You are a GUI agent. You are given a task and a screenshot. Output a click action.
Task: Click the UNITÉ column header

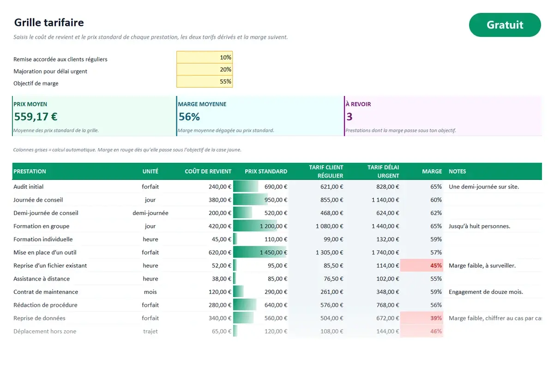[x=151, y=171]
